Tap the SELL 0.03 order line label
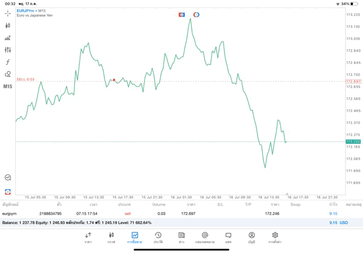Image resolution: width=363 pixels, height=253 pixels. coord(26,79)
